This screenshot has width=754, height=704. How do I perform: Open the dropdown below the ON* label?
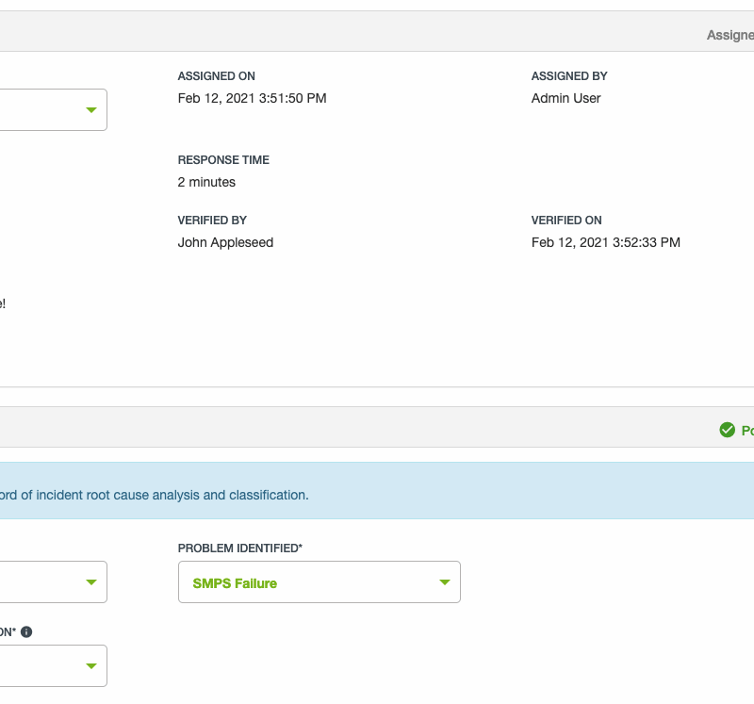[54, 665]
